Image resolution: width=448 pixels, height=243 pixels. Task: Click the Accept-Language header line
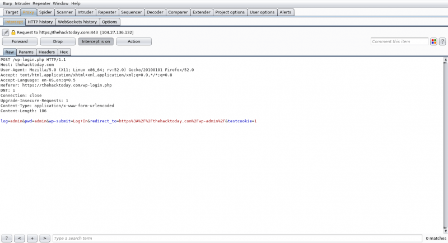[x=38, y=80]
